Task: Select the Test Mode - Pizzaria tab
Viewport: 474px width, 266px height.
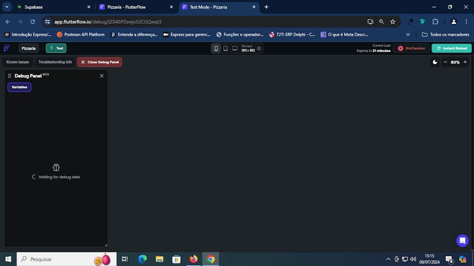Action: [219, 7]
